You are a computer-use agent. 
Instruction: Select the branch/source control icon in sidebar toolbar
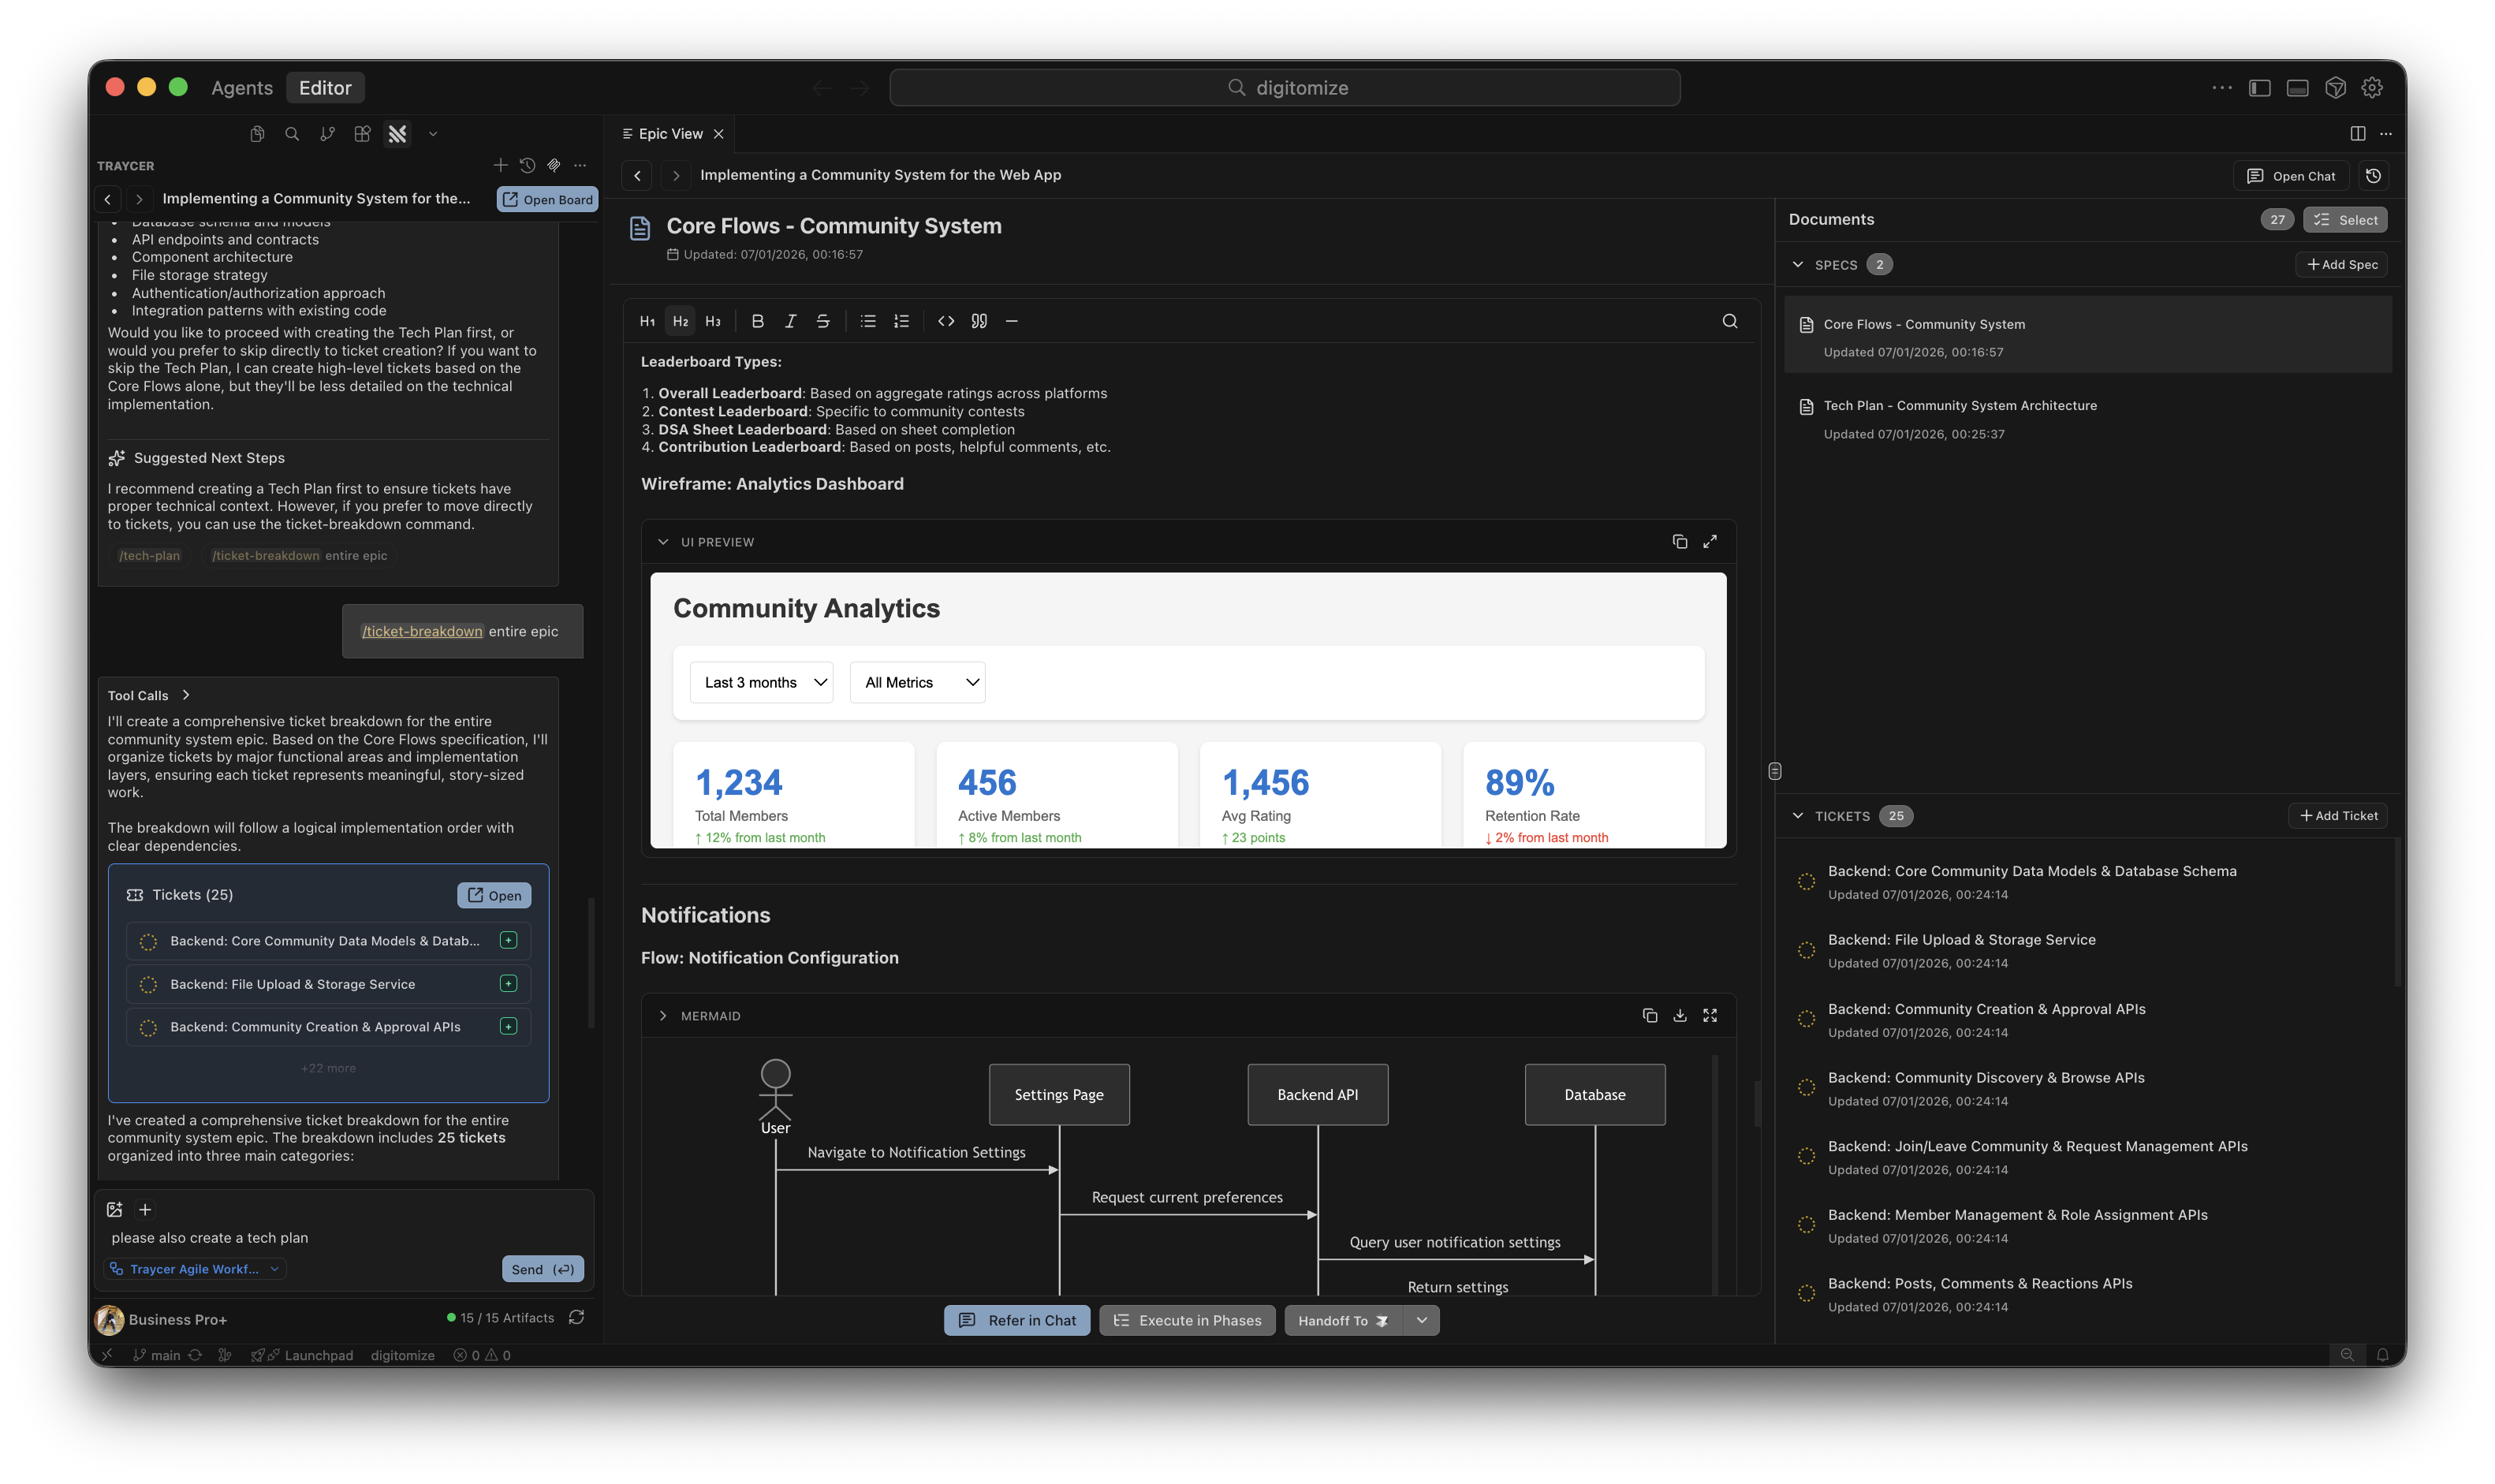[327, 133]
